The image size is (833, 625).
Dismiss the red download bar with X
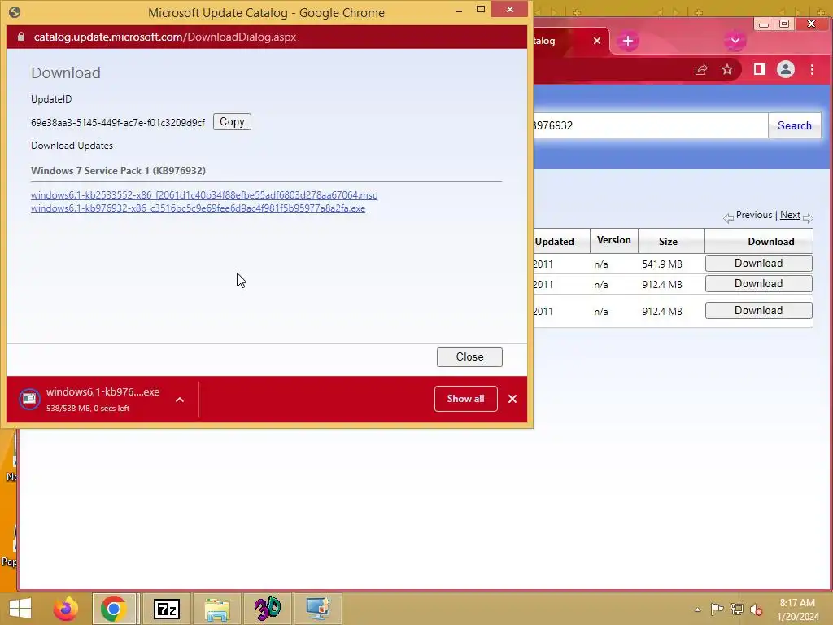512,399
